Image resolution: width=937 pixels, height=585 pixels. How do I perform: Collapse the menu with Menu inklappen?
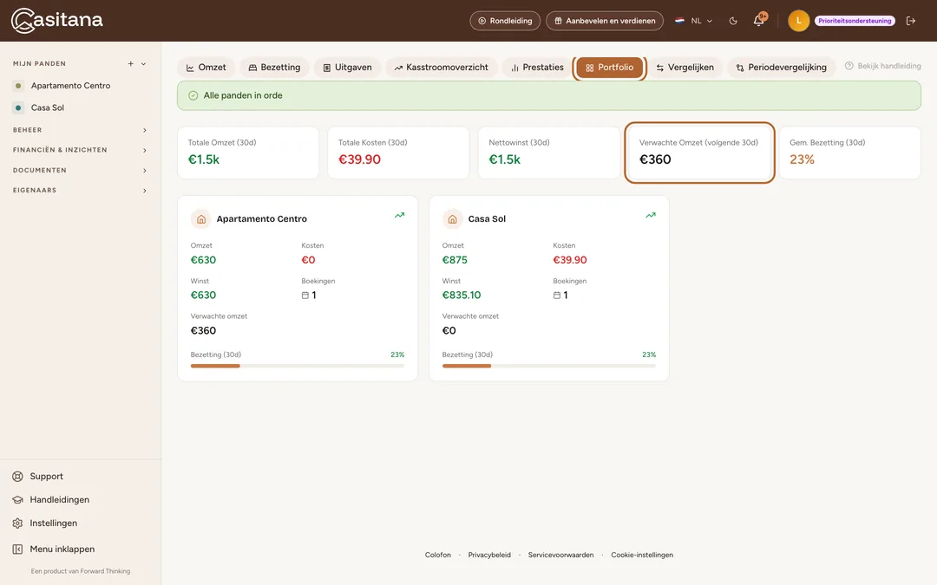pos(54,549)
